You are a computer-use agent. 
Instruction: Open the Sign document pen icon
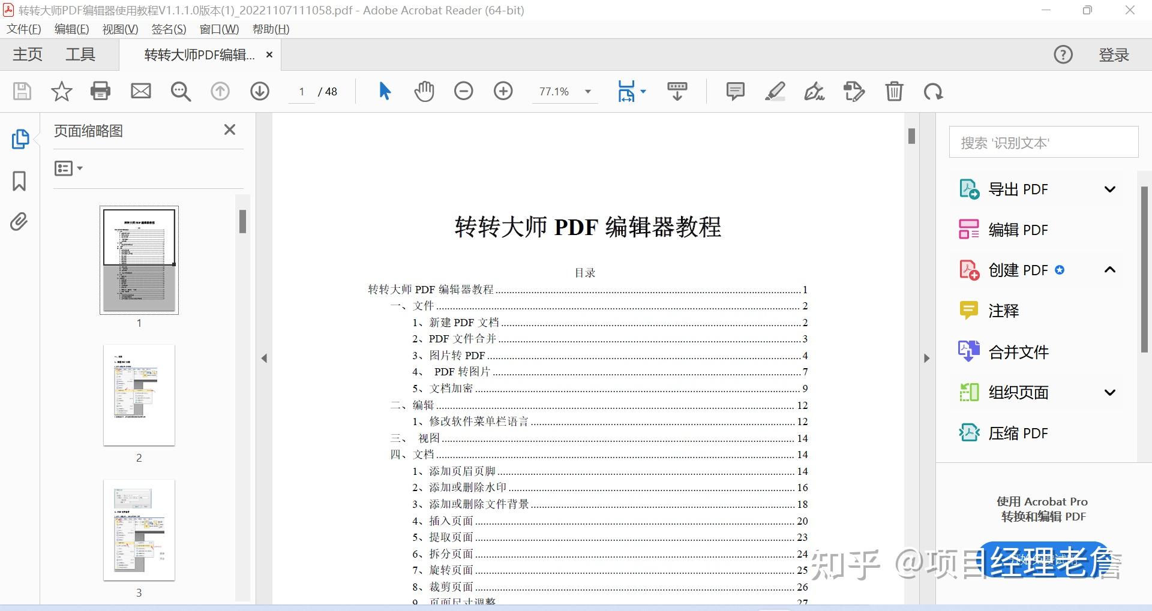click(814, 91)
